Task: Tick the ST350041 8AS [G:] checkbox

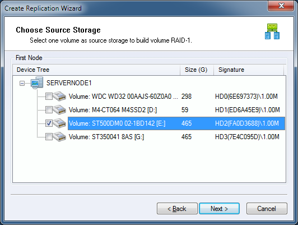Action: (x=49, y=137)
